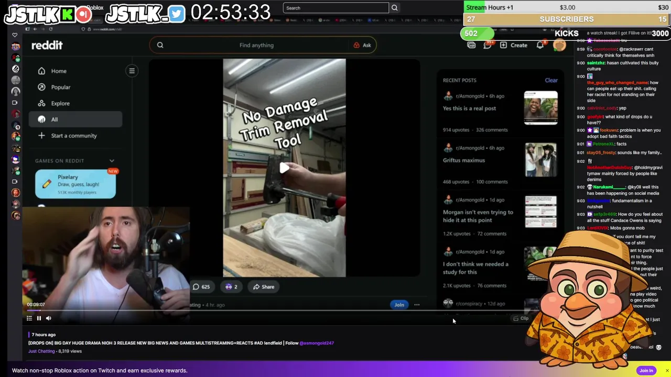The image size is (671, 377).
Task: Open 'Morgan isn't even trying to hide it' post
Action: pyautogui.click(x=478, y=216)
